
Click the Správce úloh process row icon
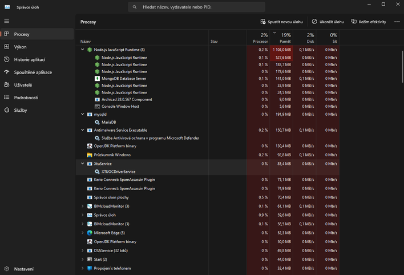[x=90, y=215]
